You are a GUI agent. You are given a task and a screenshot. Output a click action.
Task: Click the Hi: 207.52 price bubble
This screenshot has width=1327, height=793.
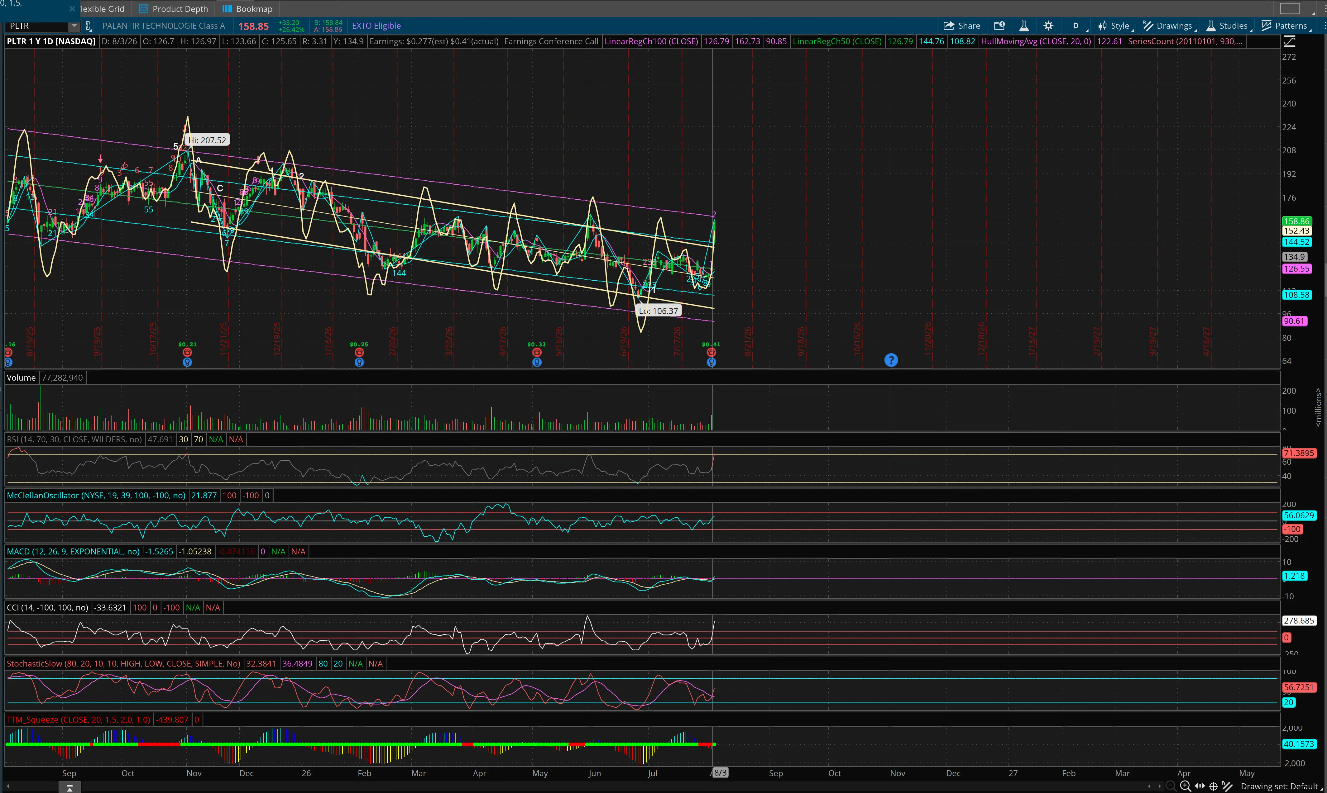click(208, 140)
